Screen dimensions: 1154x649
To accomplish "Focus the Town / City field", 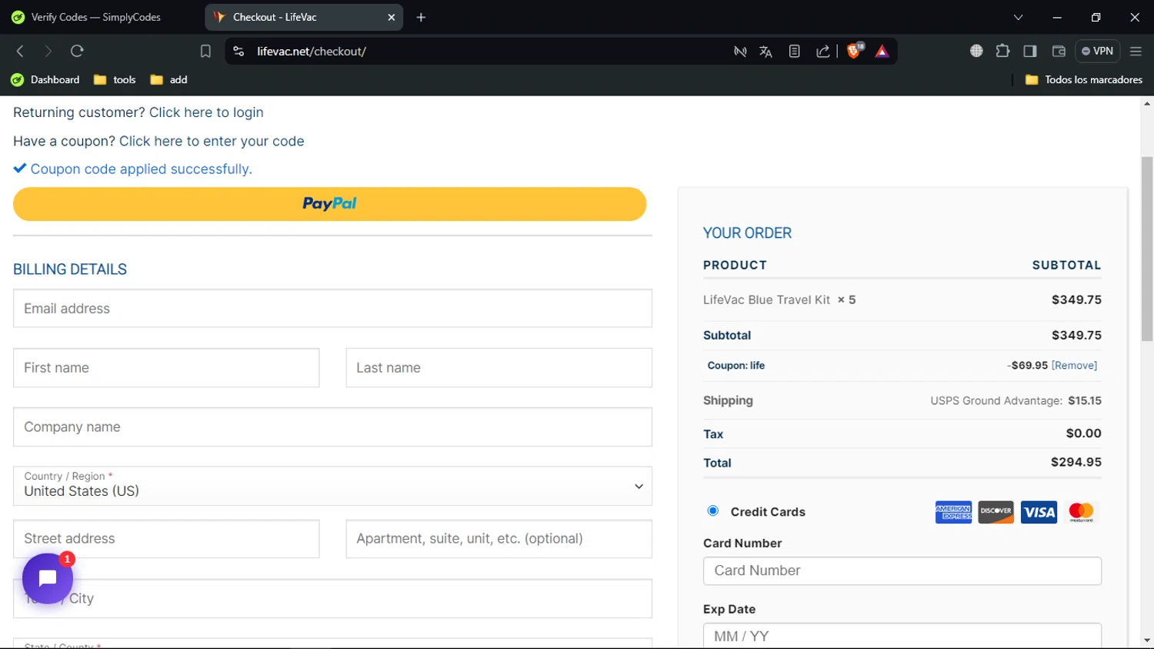I will pos(332,598).
